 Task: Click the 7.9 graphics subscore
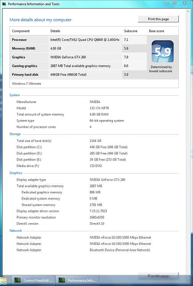tap(126, 57)
